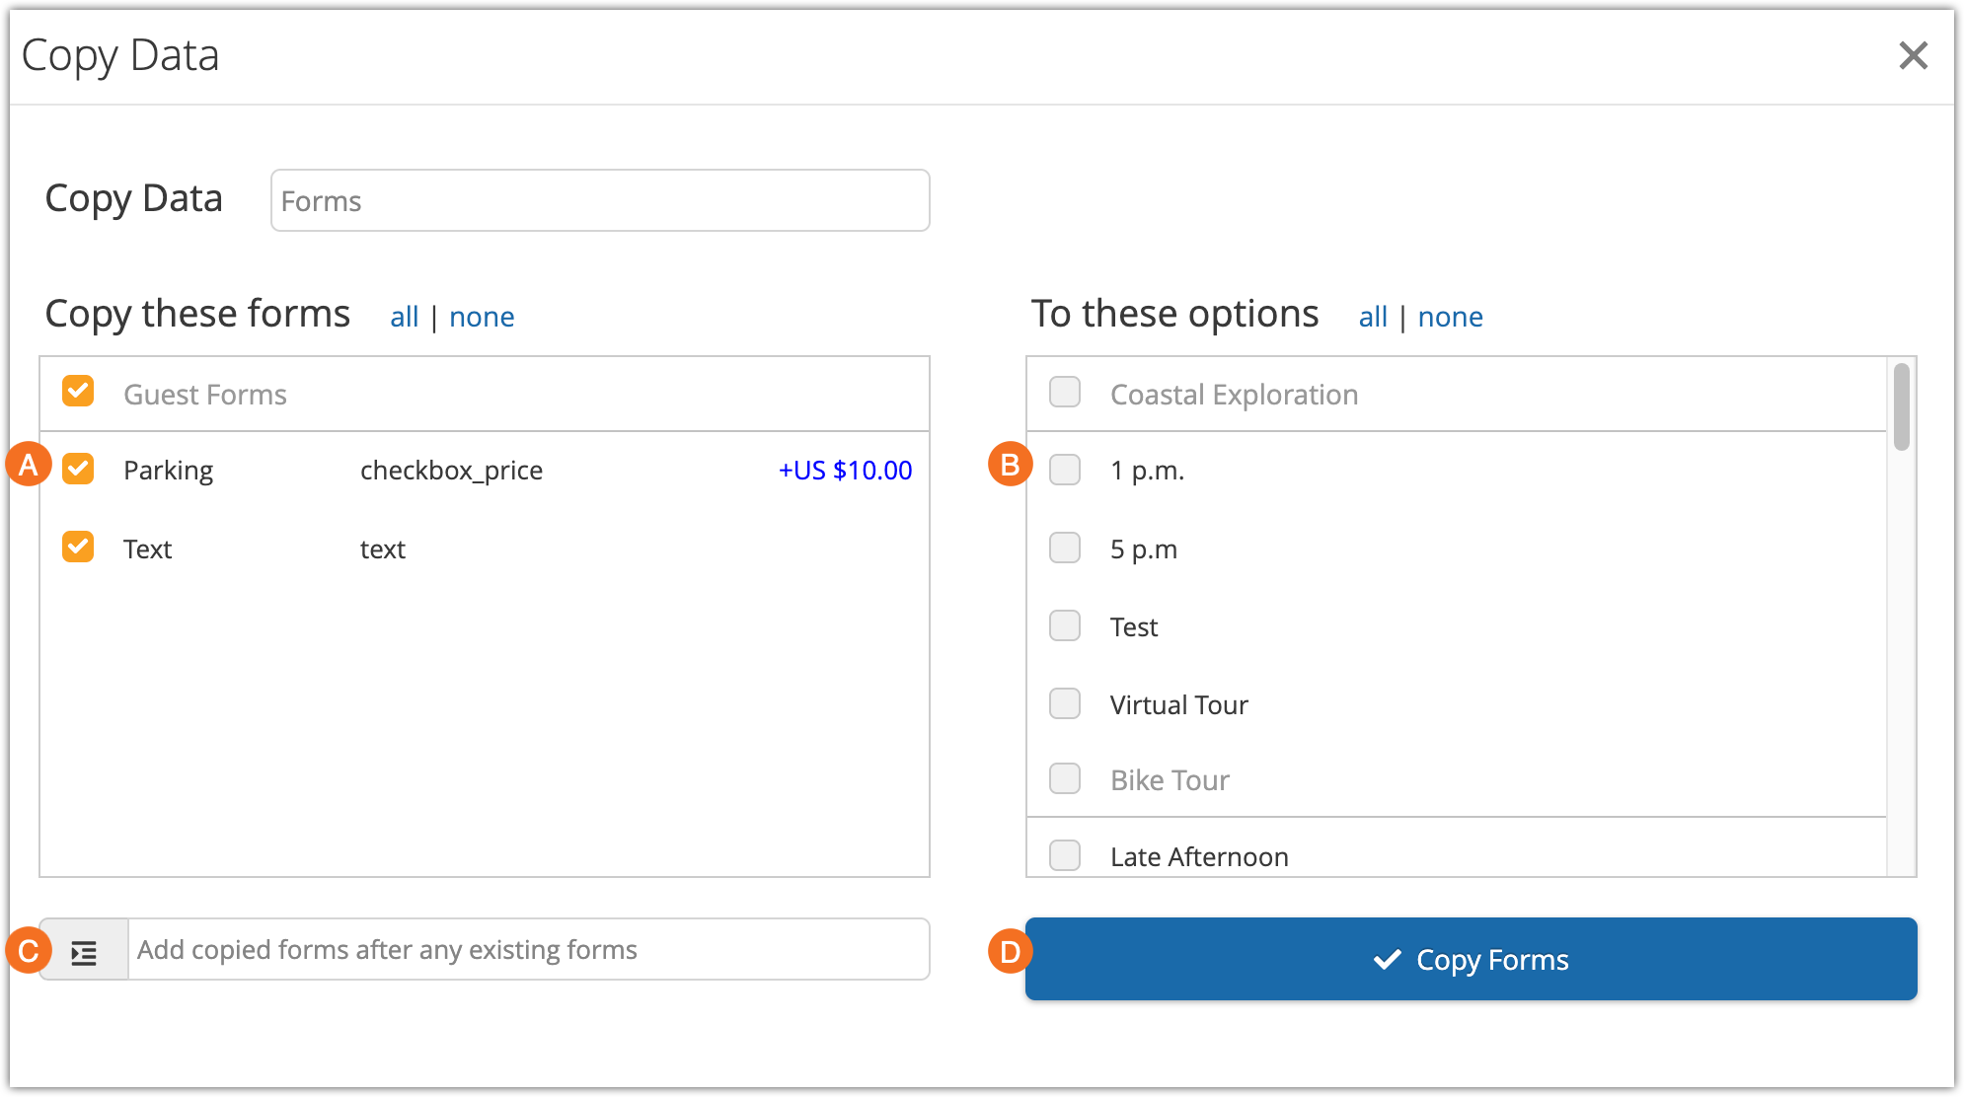Click the indent list icon

[x=84, y=951]
